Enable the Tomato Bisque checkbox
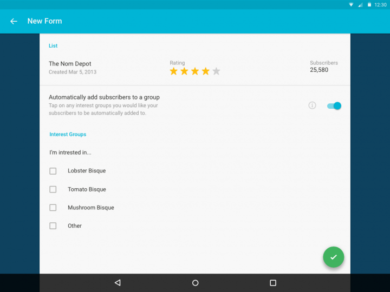390x292 pixels. tap(53, 189)
